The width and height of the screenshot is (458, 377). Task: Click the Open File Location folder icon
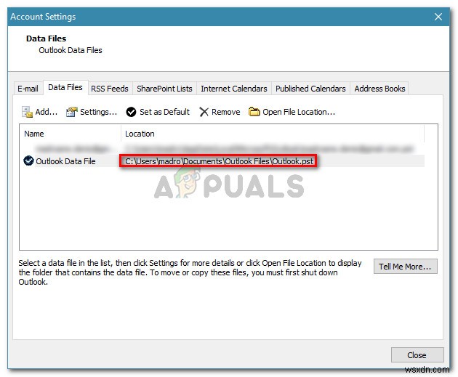click(x=254, y=112)
